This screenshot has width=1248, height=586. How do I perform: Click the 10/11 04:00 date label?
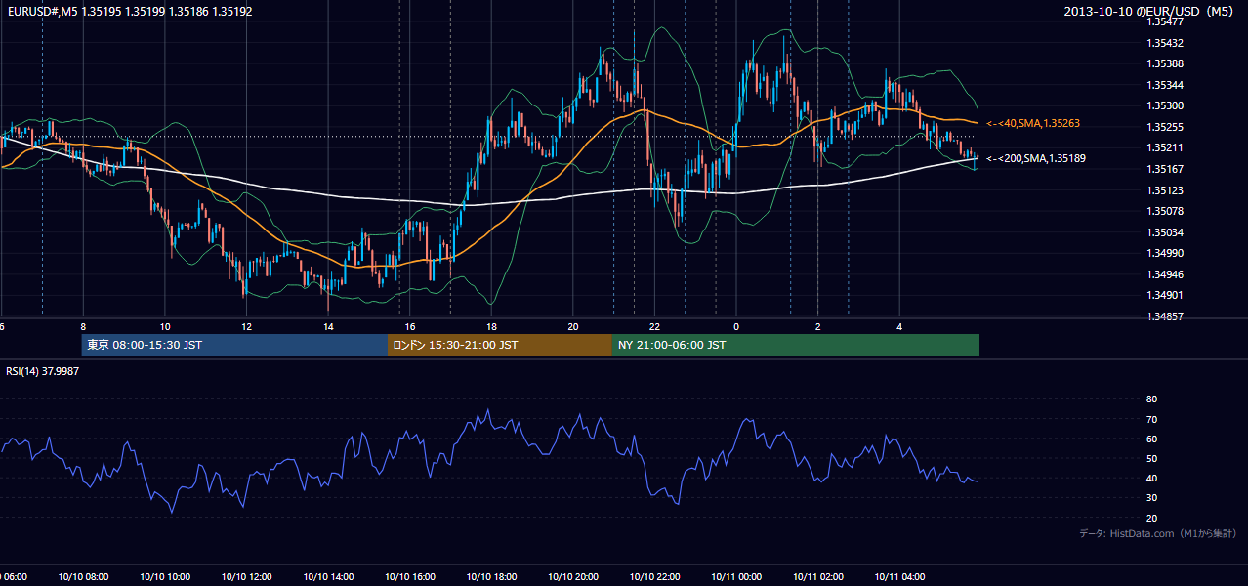pos(900,577)
